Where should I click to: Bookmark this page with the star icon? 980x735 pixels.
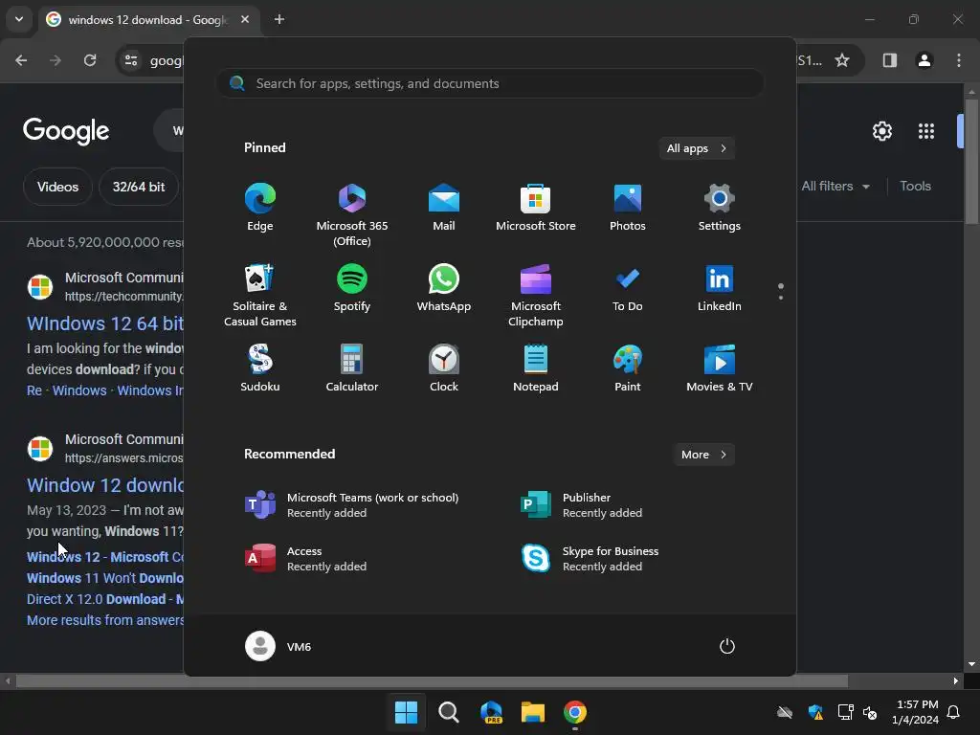(842, 60)
